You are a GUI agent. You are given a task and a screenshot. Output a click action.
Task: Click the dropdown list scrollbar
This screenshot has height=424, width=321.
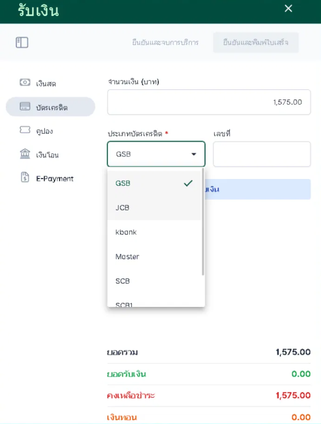(x=203, y=222)
